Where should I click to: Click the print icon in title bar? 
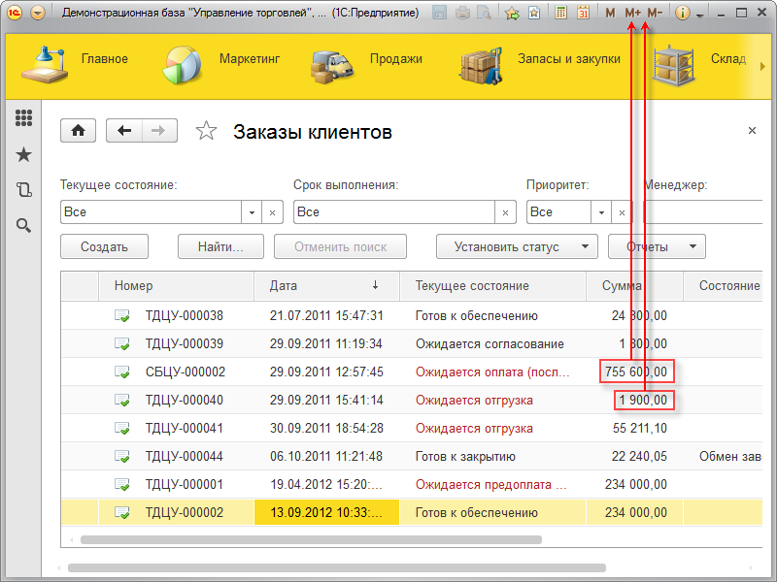(463, 12)
